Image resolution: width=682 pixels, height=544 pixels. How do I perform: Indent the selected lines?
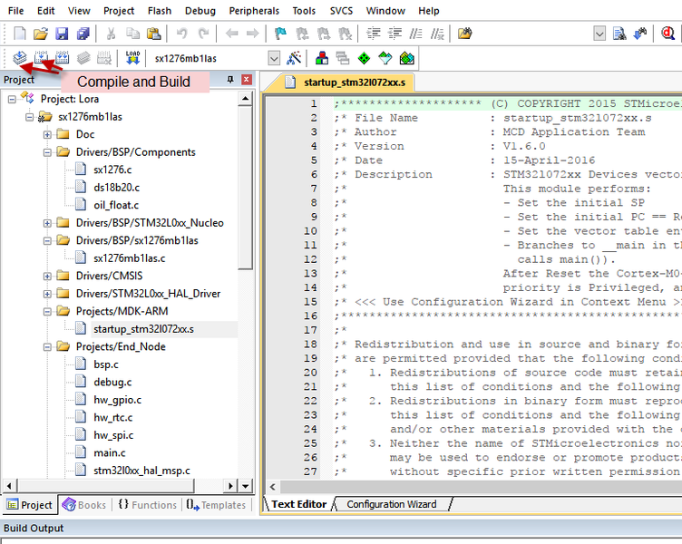[373, 34]
